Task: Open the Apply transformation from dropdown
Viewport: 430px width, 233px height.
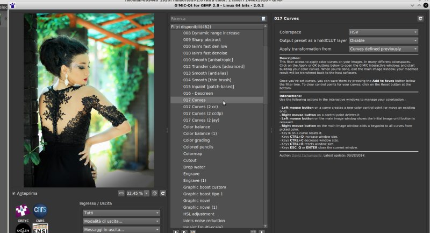Action: click(x=383, y=49)
